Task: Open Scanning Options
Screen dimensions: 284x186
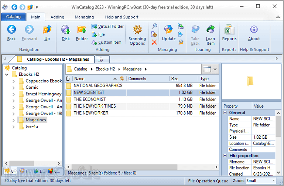Action: (137, 35)
